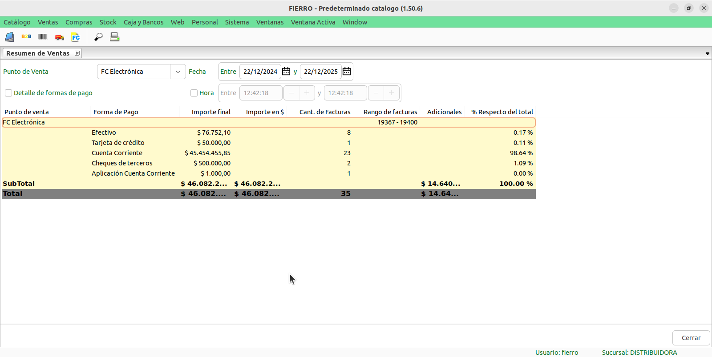Viewport: 712px width, 357px height.
Task: Open the FC invoice toolbar icon
Action: click(76, 37)
